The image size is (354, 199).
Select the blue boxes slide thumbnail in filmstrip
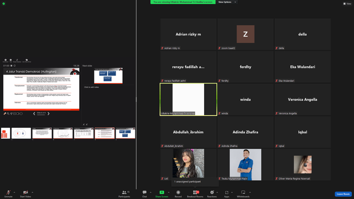click(x=126, y=133)
